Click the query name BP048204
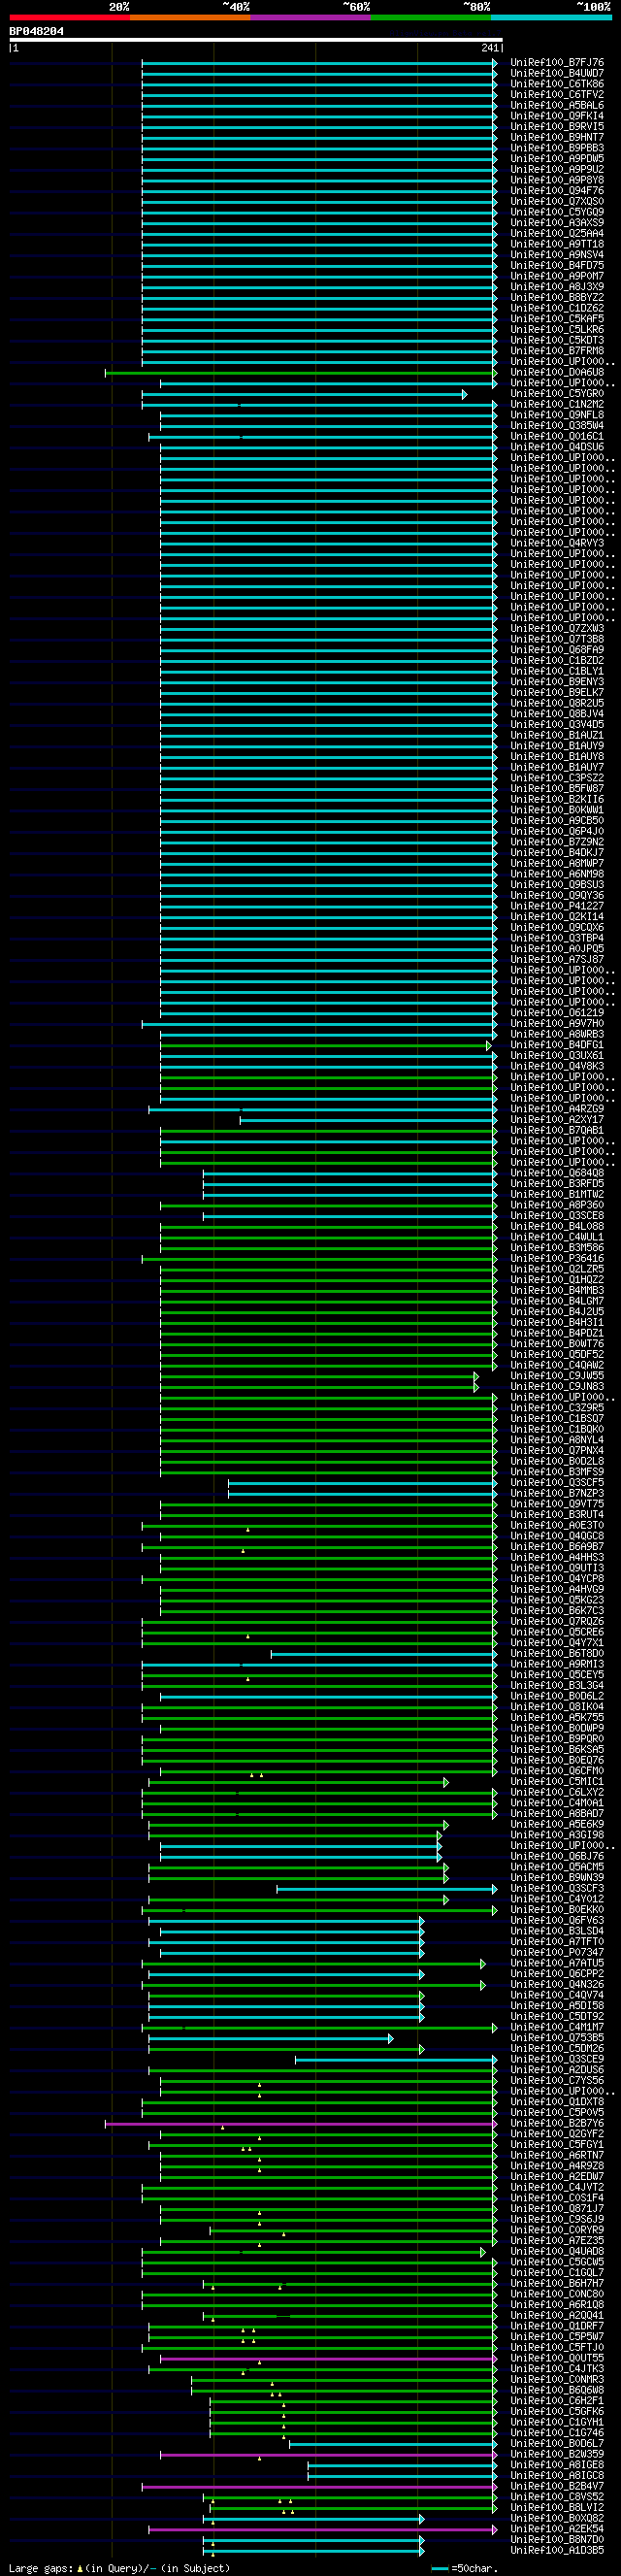The width and height of the screenshot is (621, 2576). [x=37, y=31]
